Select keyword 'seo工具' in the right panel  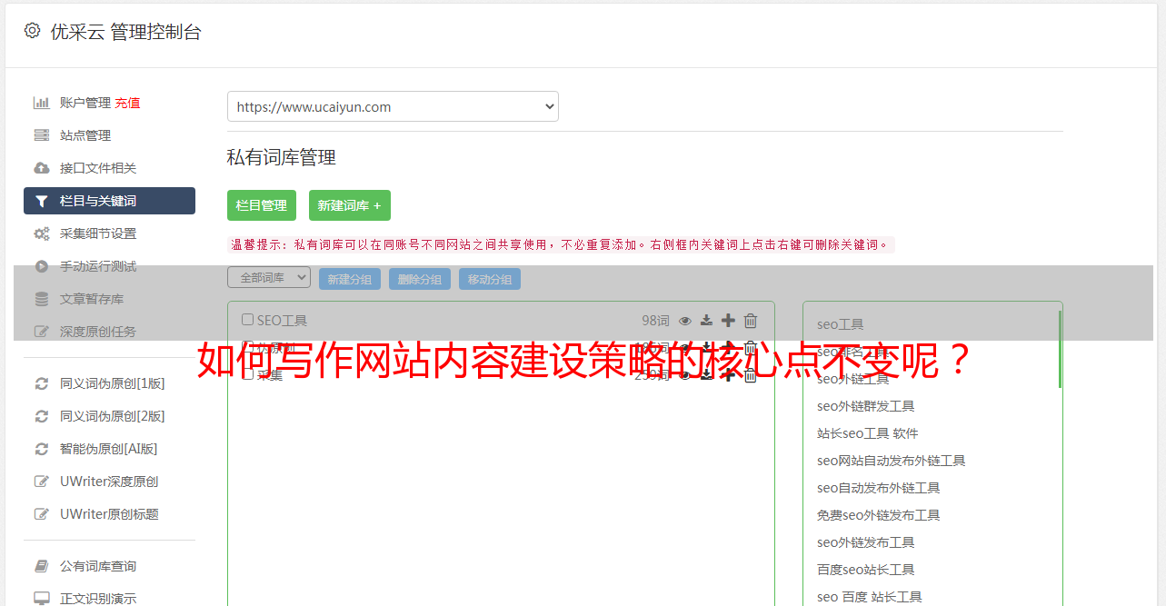tap(841, 324)
